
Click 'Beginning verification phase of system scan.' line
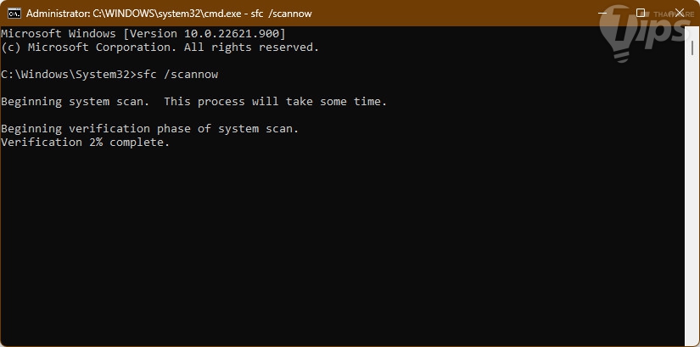tap(149, 129)
